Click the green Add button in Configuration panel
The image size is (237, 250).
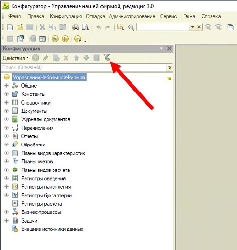(x=35, y=58)
